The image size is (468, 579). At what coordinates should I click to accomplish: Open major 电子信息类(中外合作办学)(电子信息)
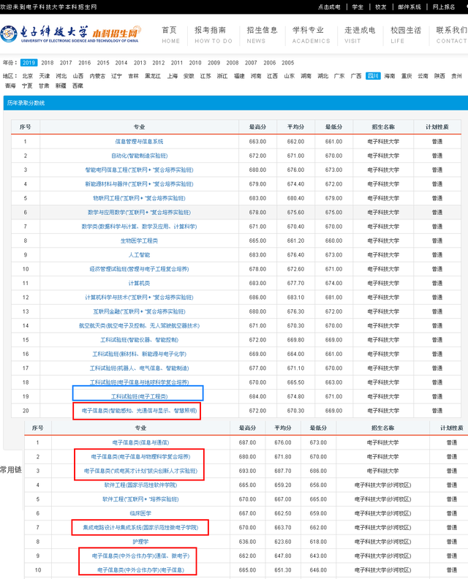click(140, 570)
